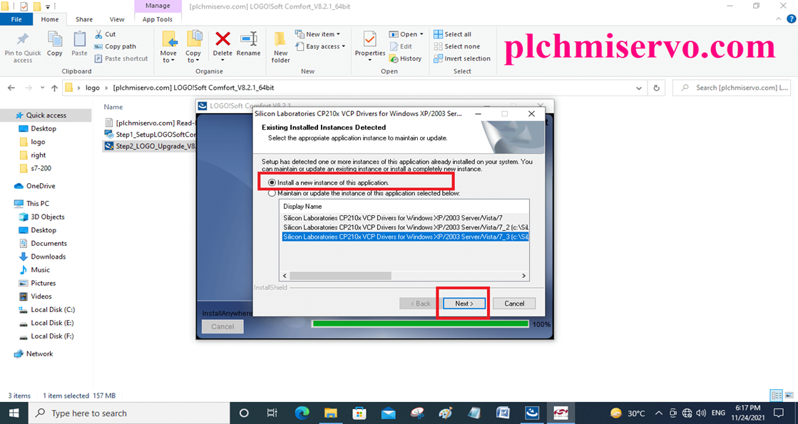Image resolution: width=798 pixels, height=424 pixels.
Task: Click the green installation progress bar
Action: [x=420, y=324]
